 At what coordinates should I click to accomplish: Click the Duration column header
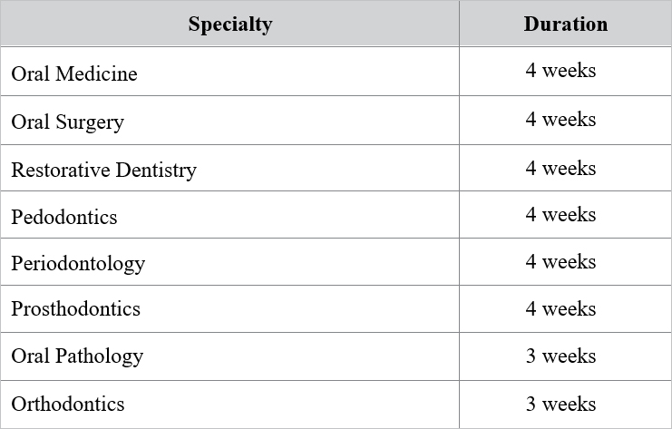click(565, 24)
